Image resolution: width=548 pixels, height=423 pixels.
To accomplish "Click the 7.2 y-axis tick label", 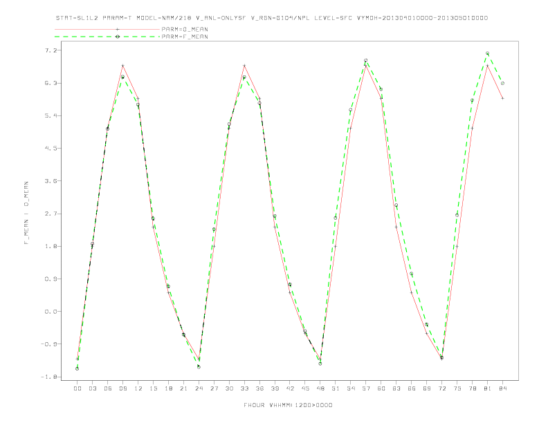I will point(50,50).
